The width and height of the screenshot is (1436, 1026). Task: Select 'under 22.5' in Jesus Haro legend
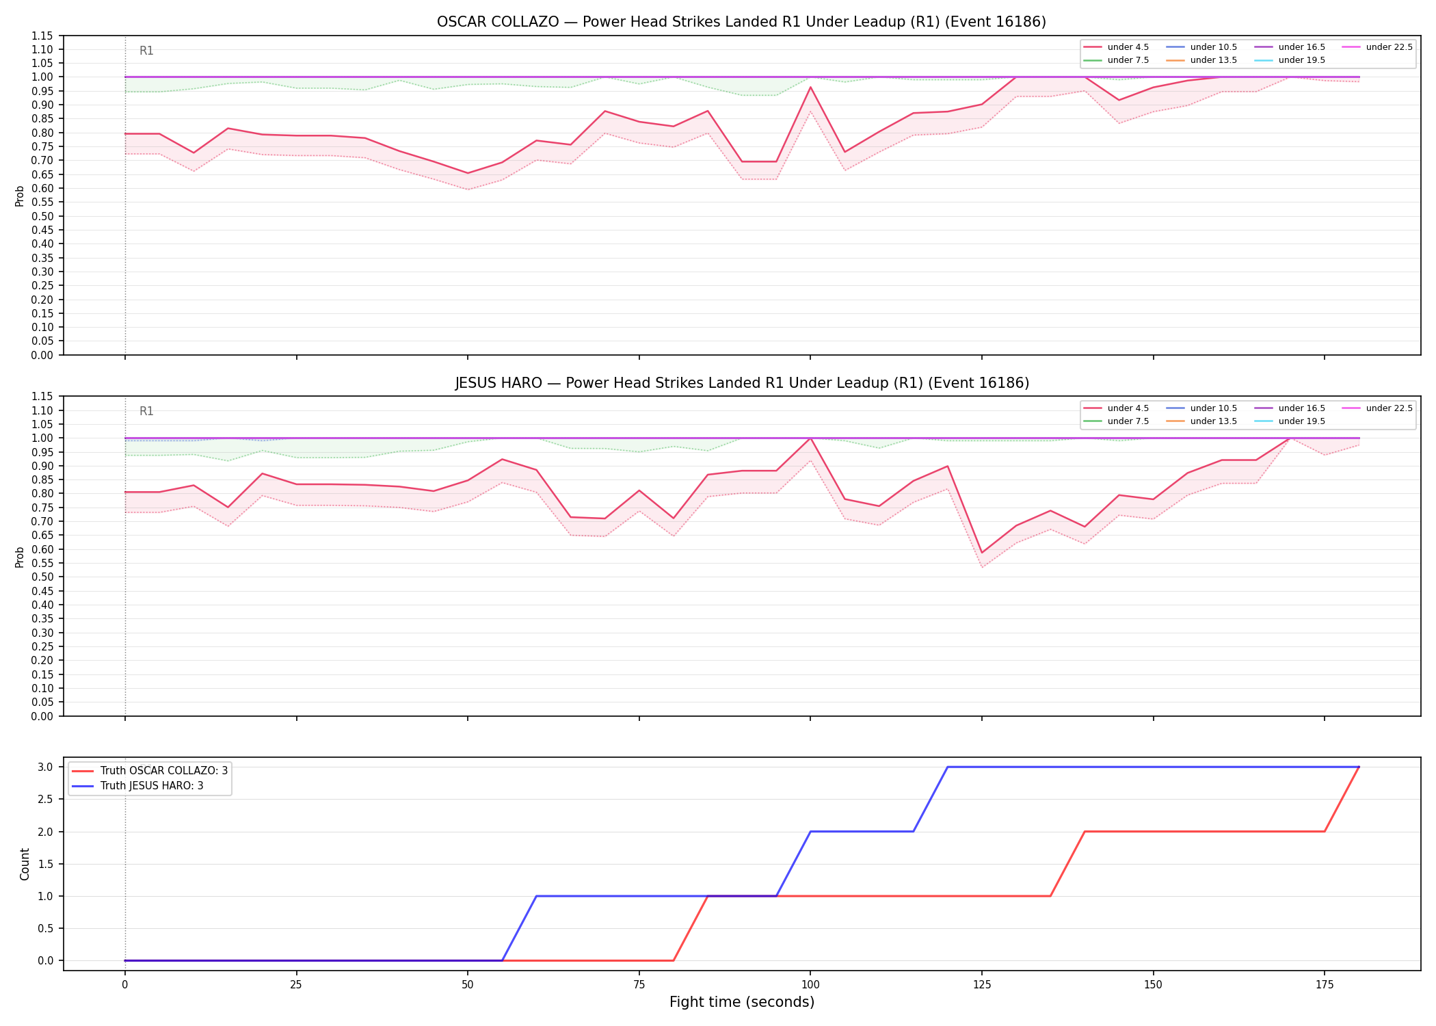click(1377, 408)
